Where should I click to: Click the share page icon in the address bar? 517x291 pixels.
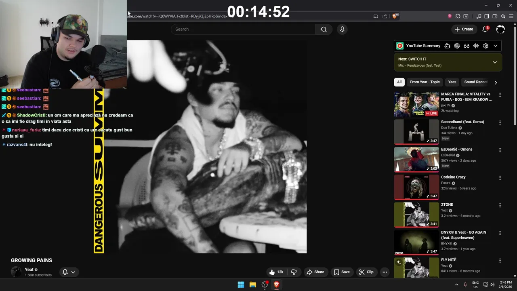(x=385, y=16)
